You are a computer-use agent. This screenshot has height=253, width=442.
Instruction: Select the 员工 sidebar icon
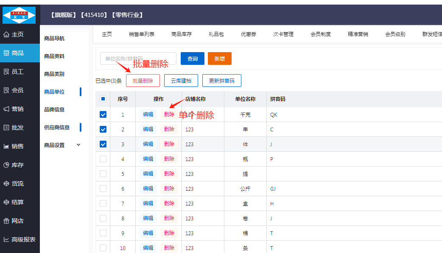click(6, 72)
